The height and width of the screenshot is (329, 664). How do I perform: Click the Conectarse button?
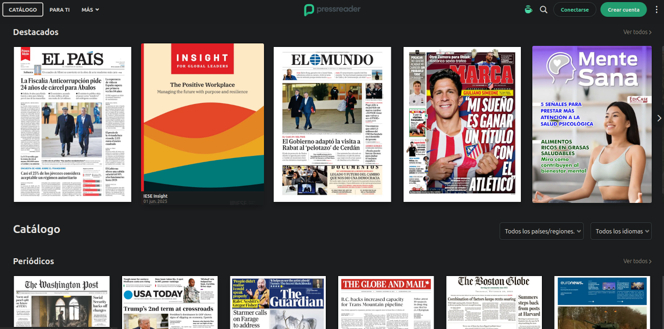point(575,9)
